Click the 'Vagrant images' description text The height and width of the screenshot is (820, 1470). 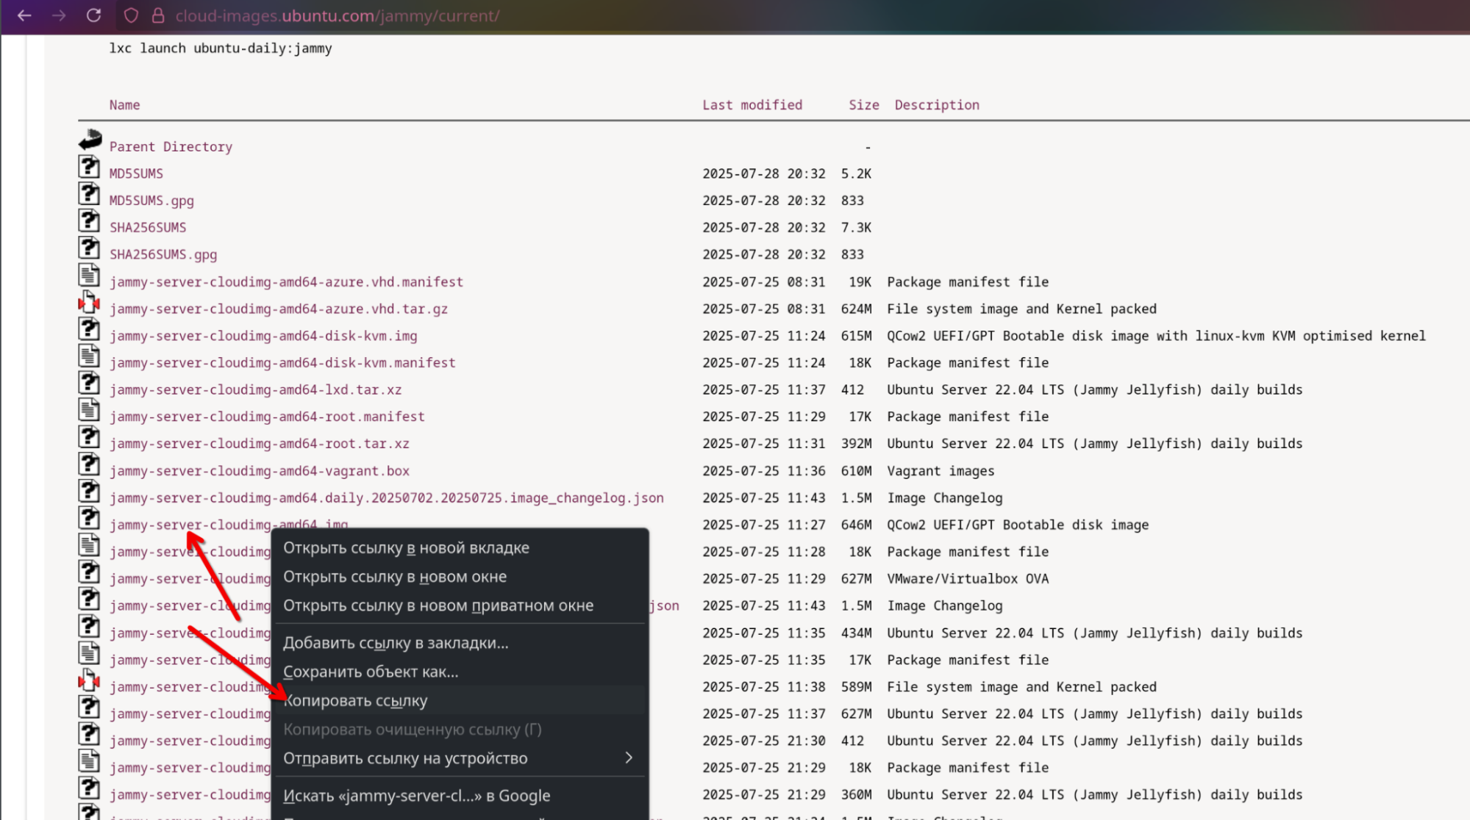941,471
